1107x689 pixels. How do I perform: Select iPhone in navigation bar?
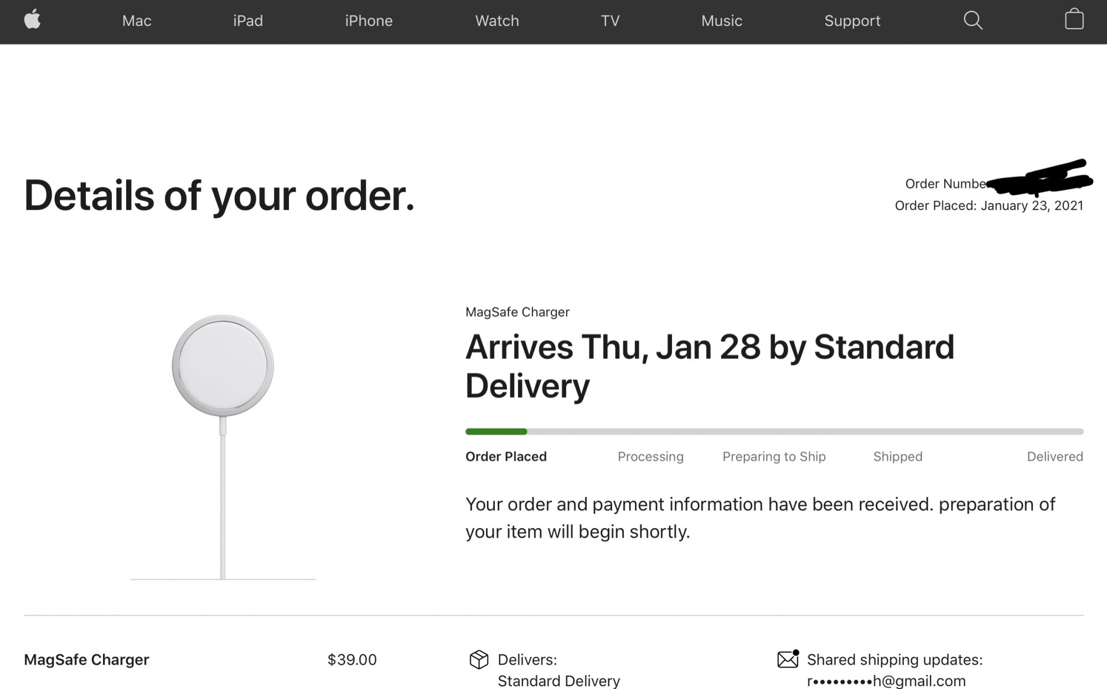click(369, 21)
